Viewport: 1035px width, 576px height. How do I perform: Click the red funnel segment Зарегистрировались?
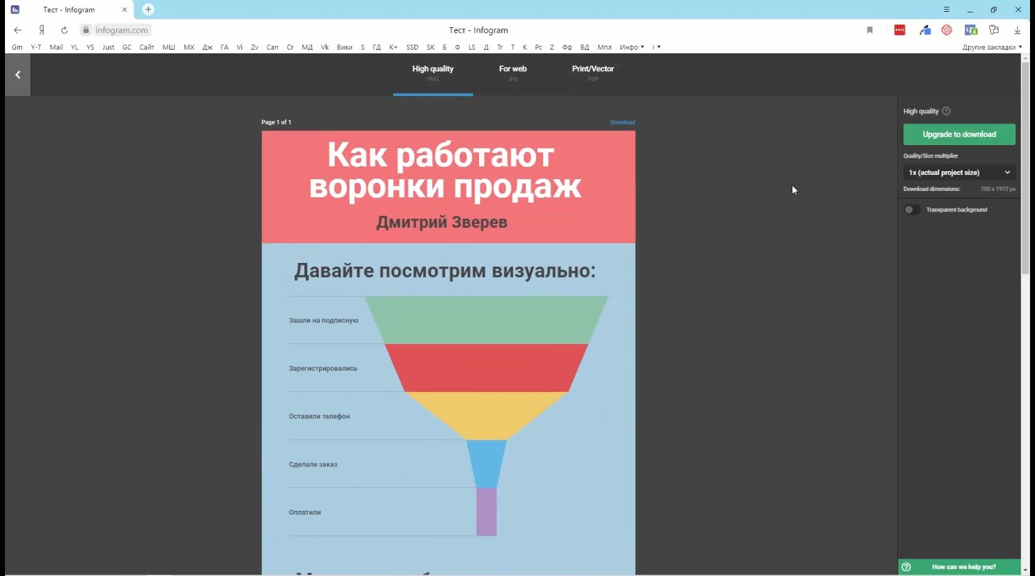click(x=486, y=368)
